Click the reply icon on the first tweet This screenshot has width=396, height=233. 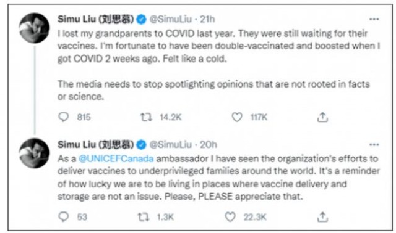pyautogui.click(x=63, y=117)
